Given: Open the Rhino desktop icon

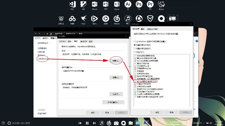Looking at the screenshot, I should 161,5.
